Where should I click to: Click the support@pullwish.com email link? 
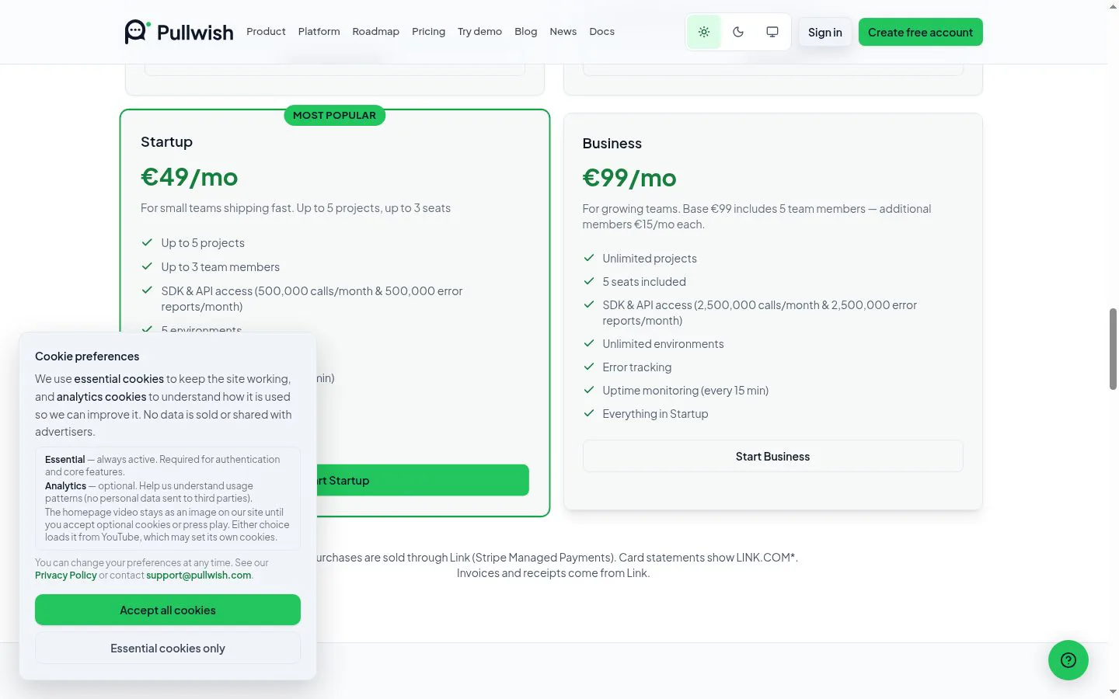(x=199, y=576)
